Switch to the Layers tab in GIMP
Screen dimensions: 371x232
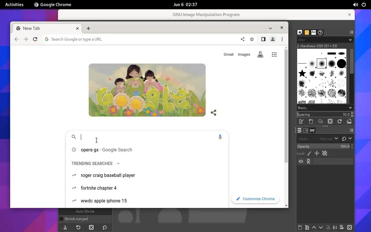tap(299, 130)
